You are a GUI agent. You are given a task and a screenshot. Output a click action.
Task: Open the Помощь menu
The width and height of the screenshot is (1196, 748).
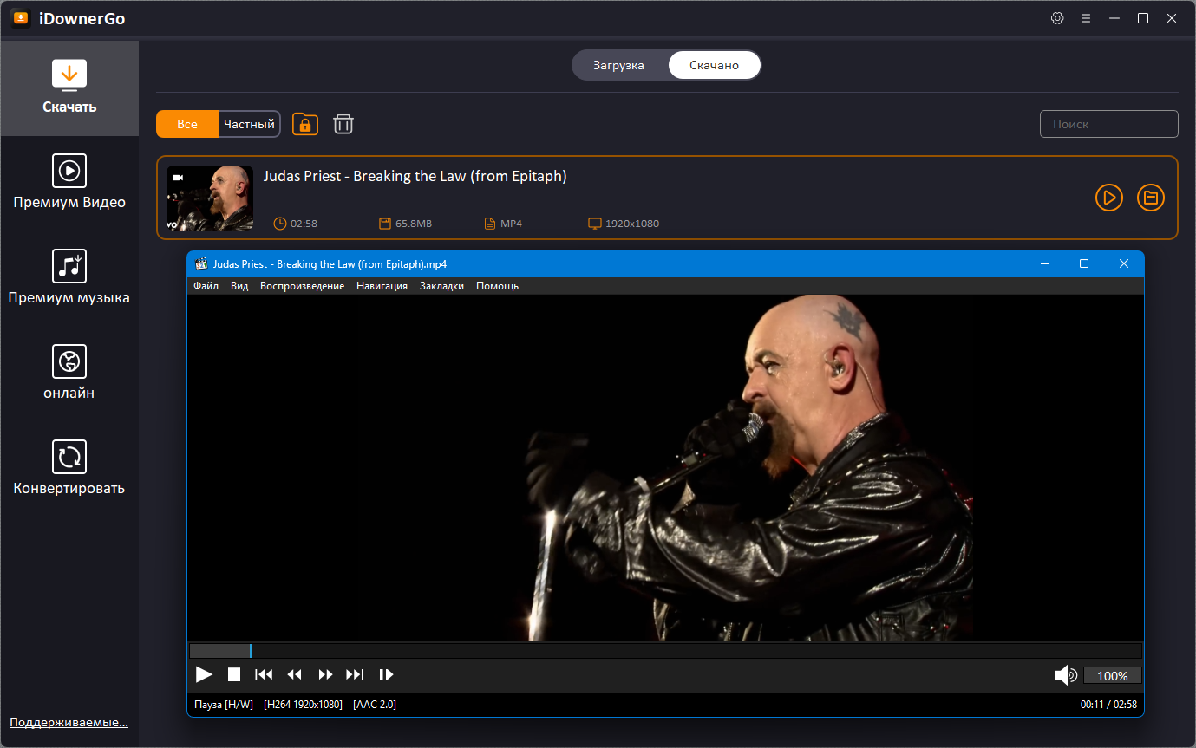(497, 286)
